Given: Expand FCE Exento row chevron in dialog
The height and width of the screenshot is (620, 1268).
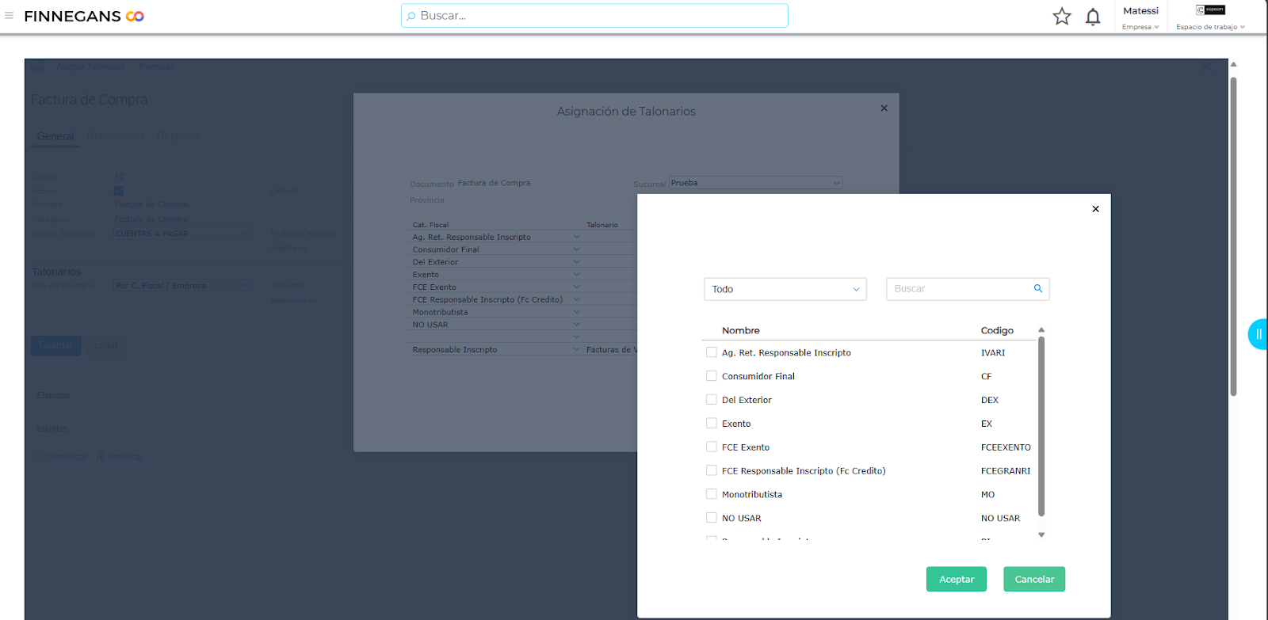Looking at the screenshot, I should coord(576,287).
